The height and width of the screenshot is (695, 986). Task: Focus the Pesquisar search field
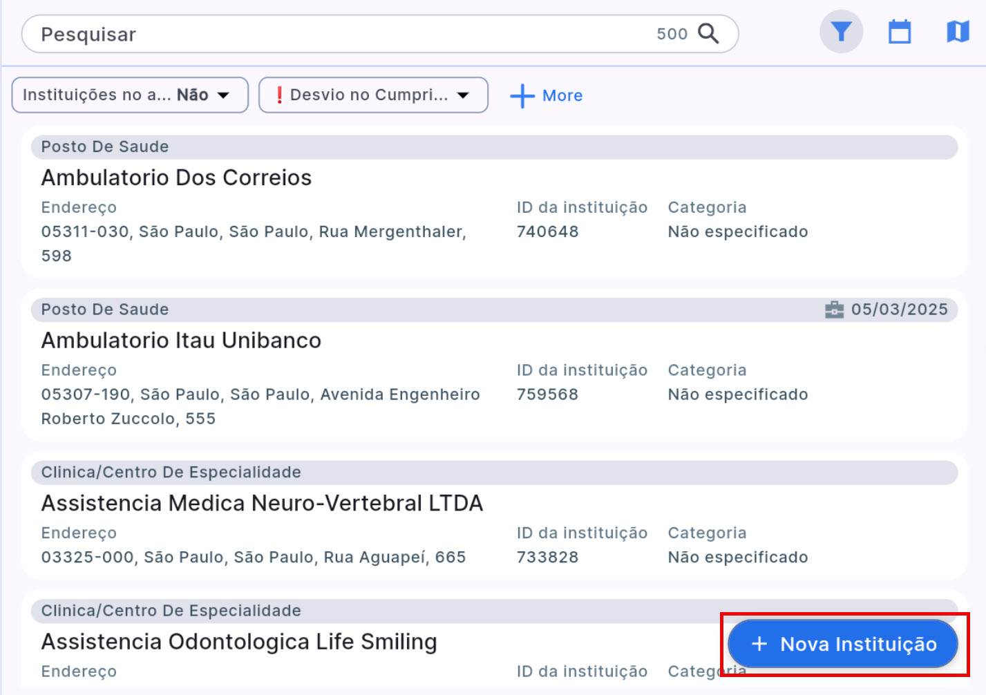332,34
